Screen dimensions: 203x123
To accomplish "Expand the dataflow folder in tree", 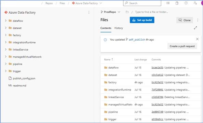I will click(x=5, y=20).
